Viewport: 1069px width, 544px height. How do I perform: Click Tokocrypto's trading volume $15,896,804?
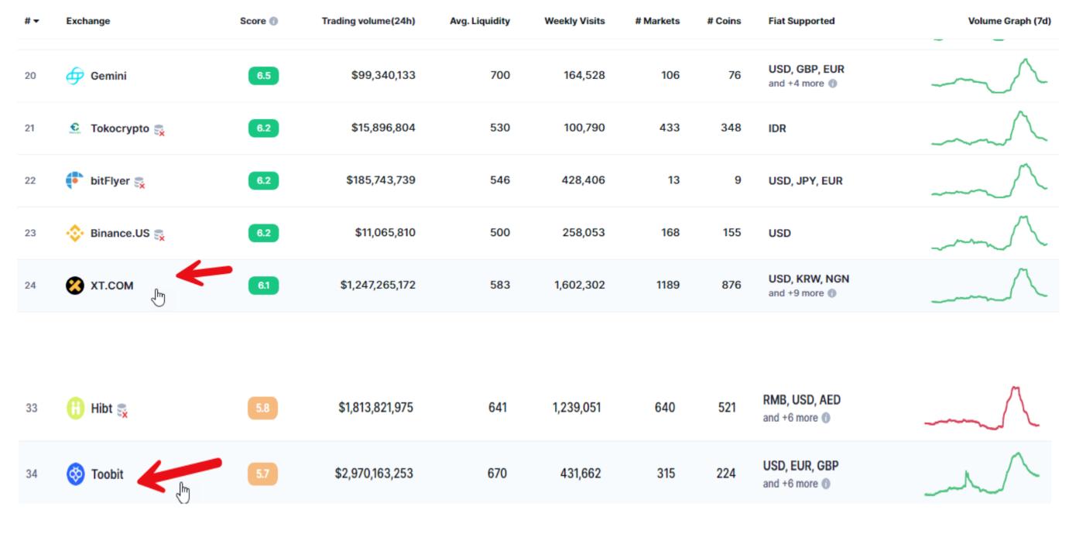(383, 128)
